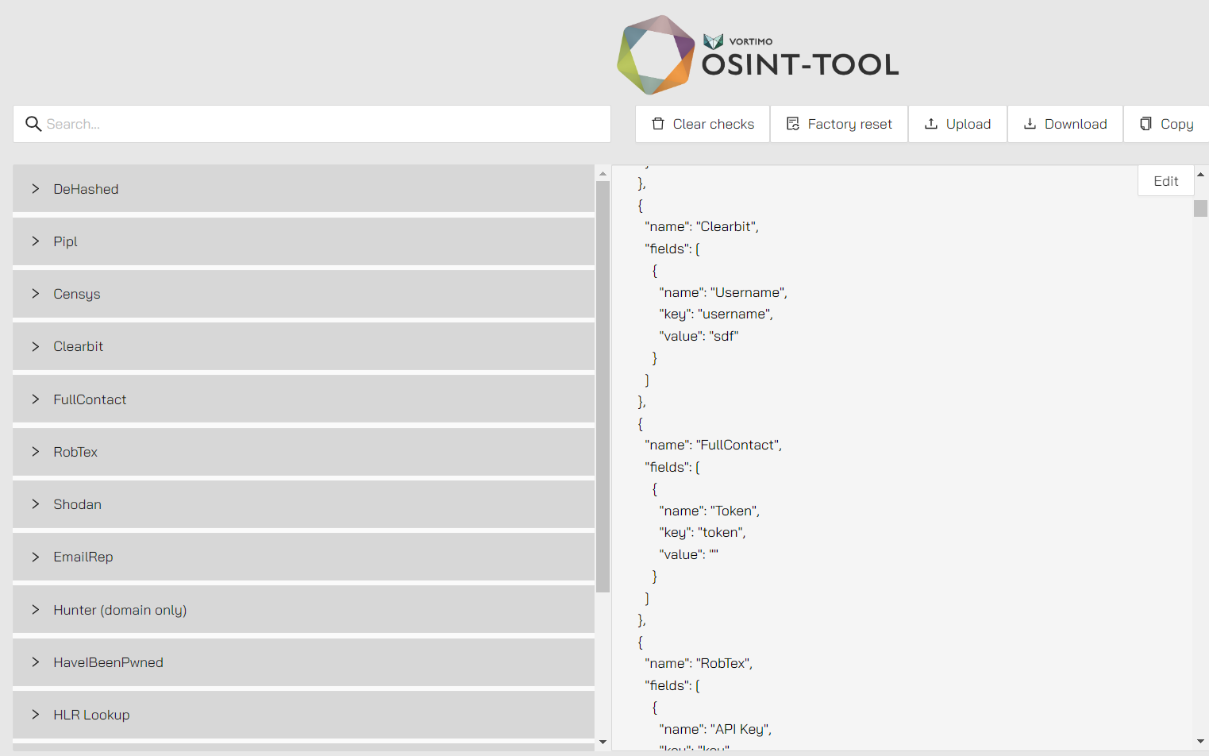Image resolution: width=1209 pixels, height=756 pixels.
Task: Click the Vortimo fox logo mark
Action: [714, 41]
